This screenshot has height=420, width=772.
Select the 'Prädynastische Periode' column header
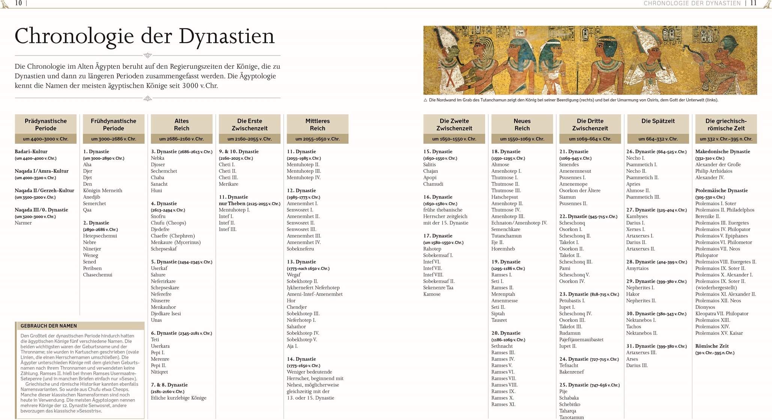(x=46, y=124)
